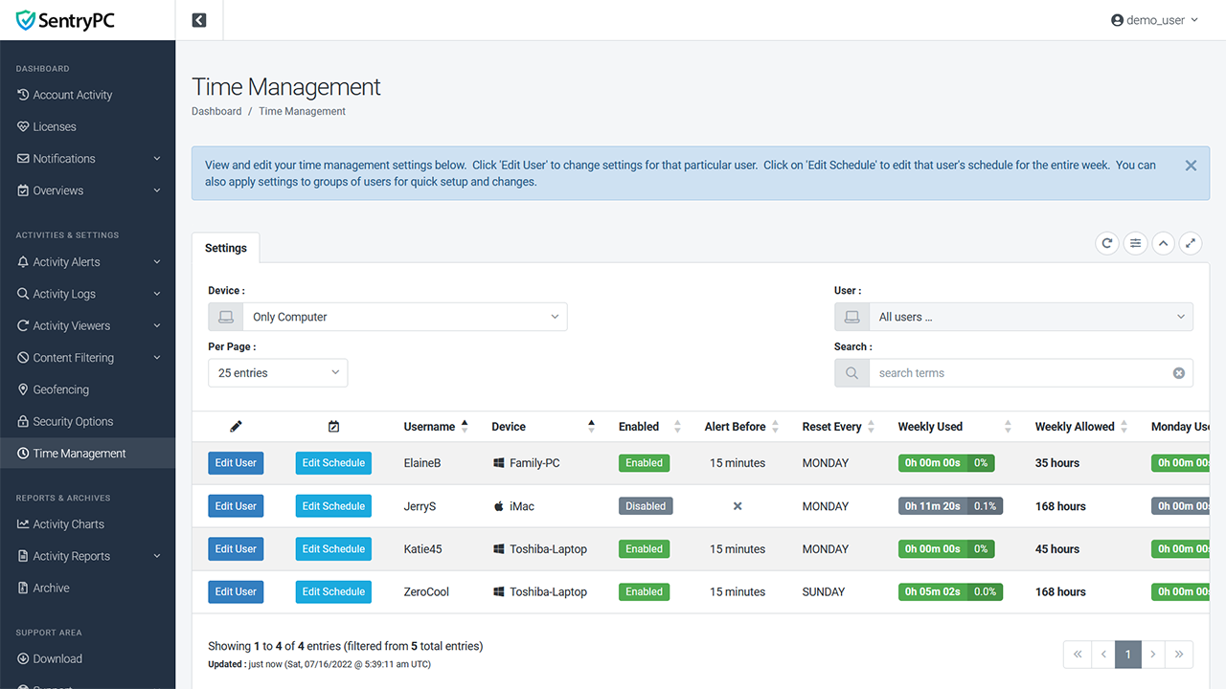The image size is (1226, 689).
Task: Go to next page of results
Action: (x=1153, y=655)
